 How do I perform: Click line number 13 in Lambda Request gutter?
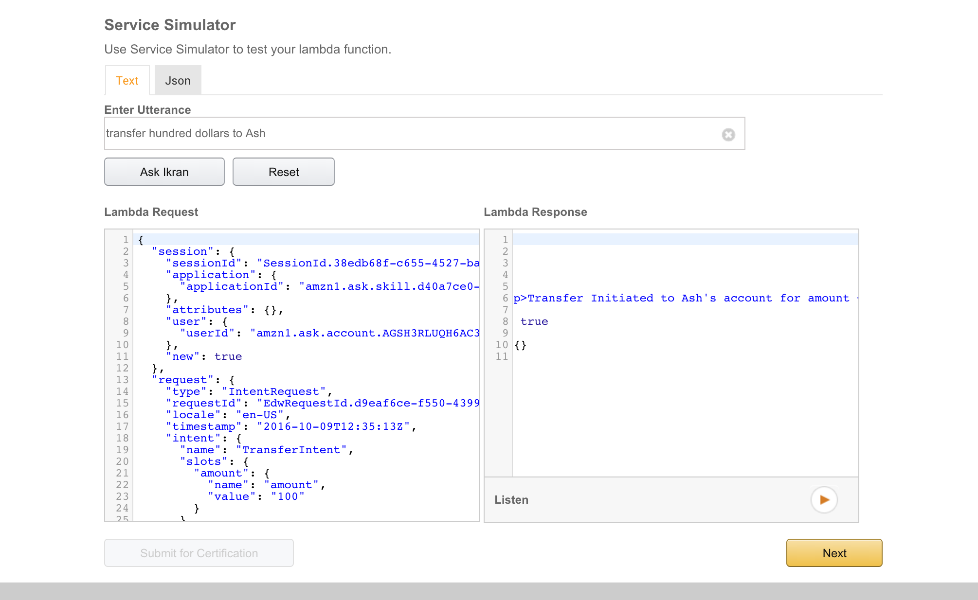tap(122, 380)
